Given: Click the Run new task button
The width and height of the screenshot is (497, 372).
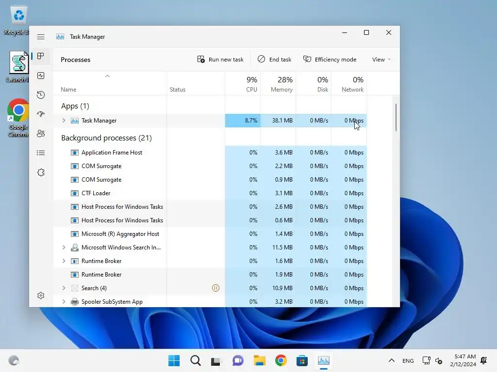Looking at the screenshot, I should (x=220, y=60).
